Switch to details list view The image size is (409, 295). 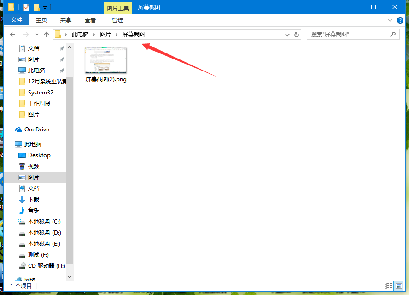click(388, 286)
